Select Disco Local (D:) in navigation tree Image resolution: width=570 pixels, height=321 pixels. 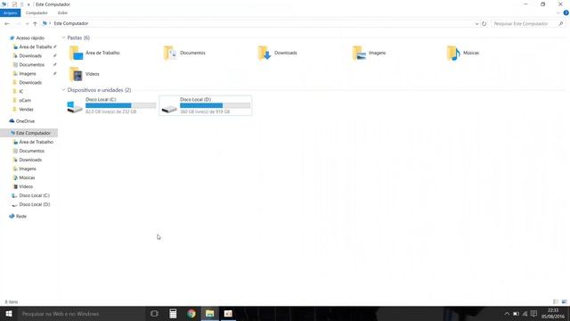coord(35,204)
